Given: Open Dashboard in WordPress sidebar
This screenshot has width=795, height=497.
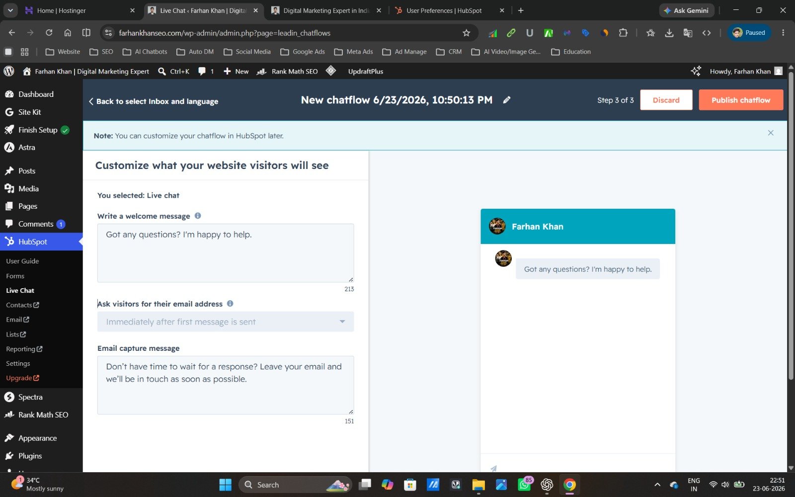Looking at the screenshot, I should (41, 94).
